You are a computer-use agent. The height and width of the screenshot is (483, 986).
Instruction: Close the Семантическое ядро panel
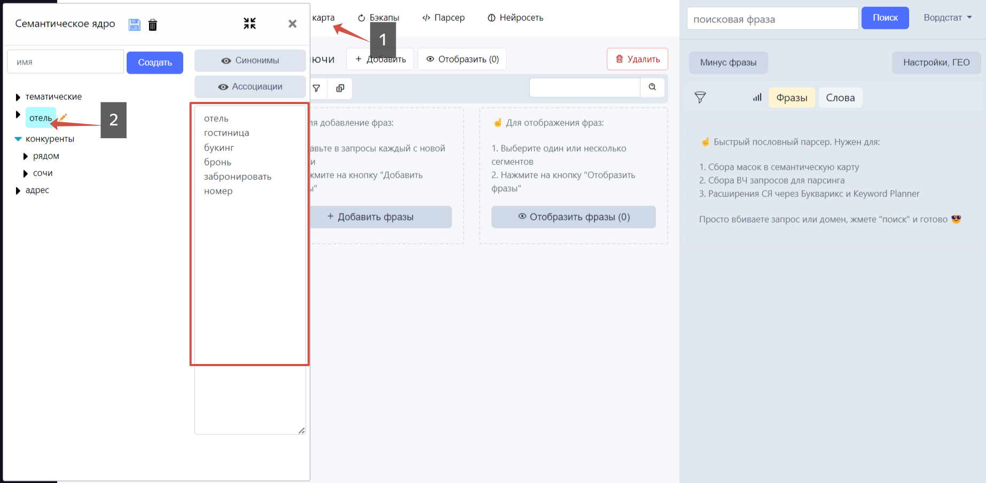292,23
